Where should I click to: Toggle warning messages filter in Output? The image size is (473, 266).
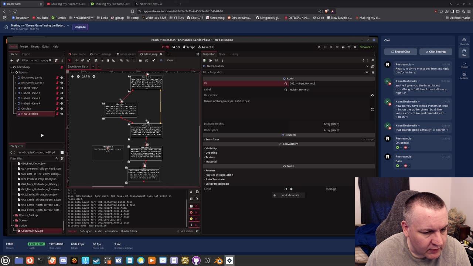click(x=194, y=219)
